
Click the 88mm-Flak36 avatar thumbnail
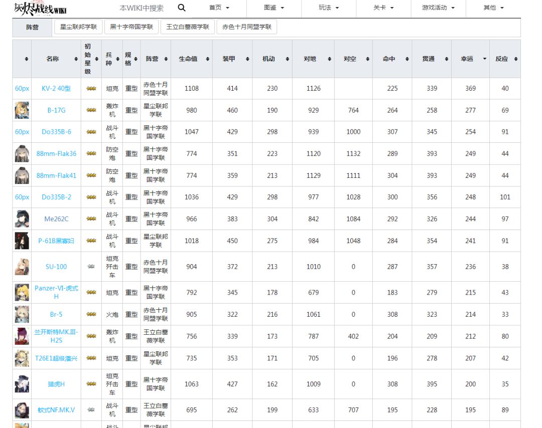[x=22, y=154]
